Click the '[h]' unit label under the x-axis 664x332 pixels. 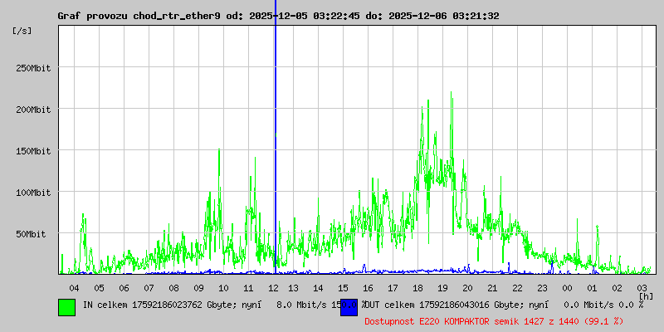646,295
